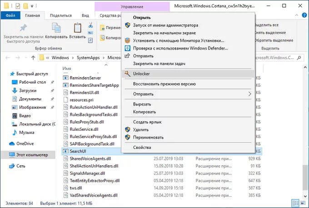Click the Help question mark icon

(304, 15)
